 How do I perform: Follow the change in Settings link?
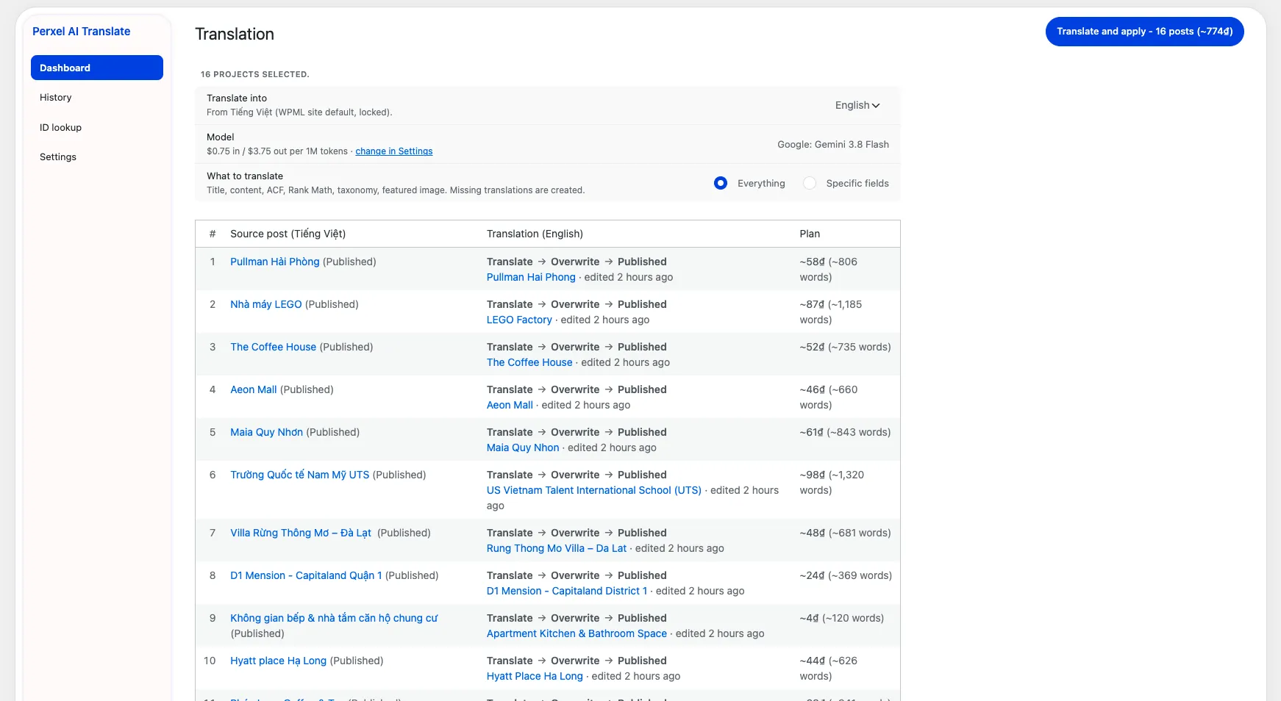pos(393,151)
